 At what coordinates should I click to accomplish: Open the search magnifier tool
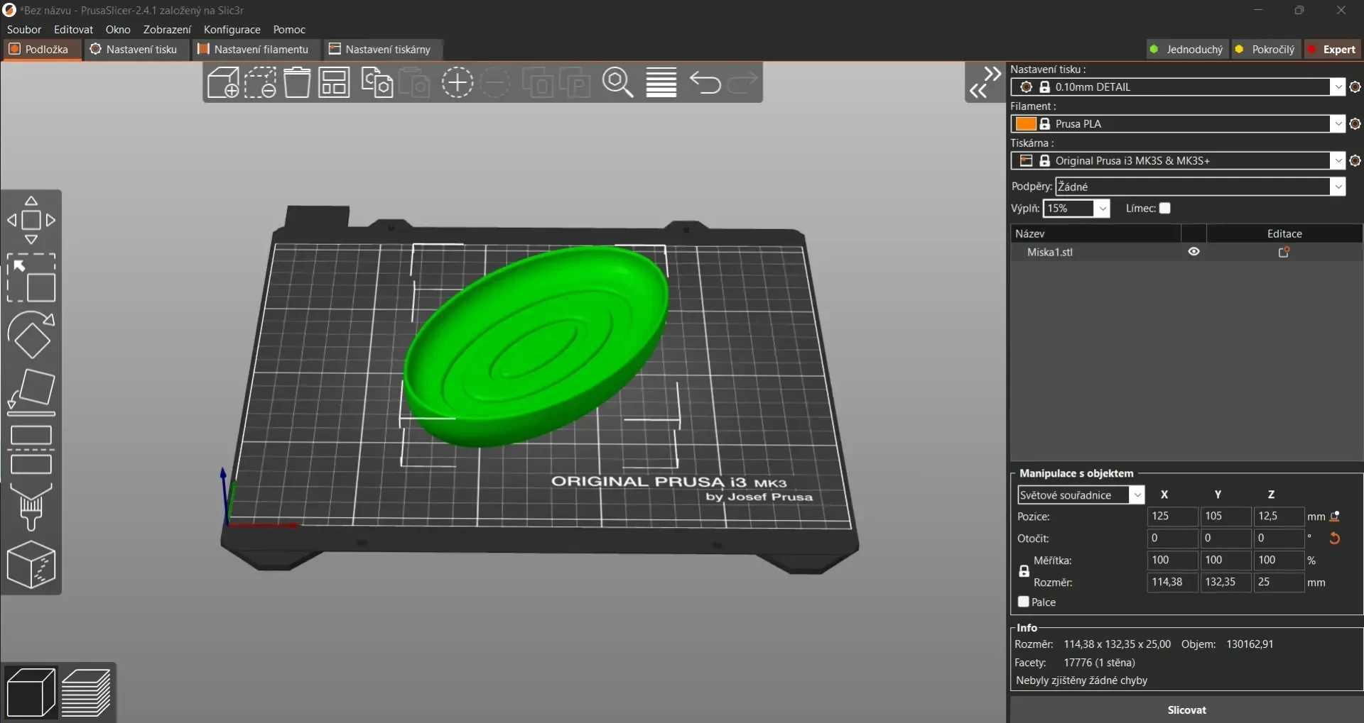tap(618, 82)
